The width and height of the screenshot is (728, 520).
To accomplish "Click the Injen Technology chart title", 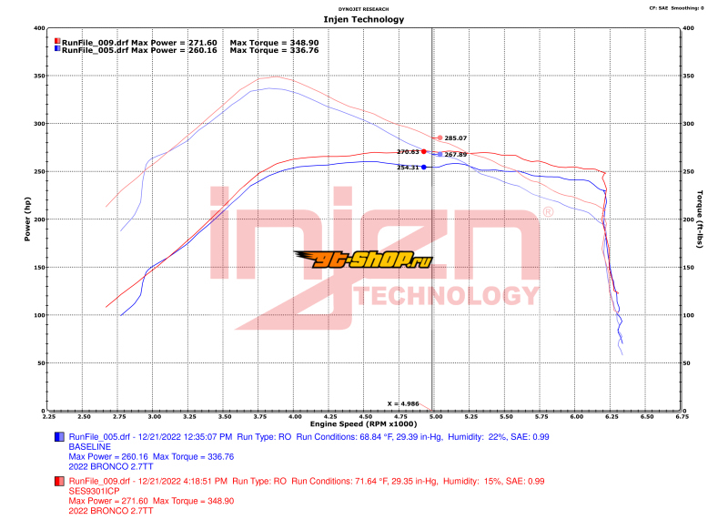I will tap(364, 19).
